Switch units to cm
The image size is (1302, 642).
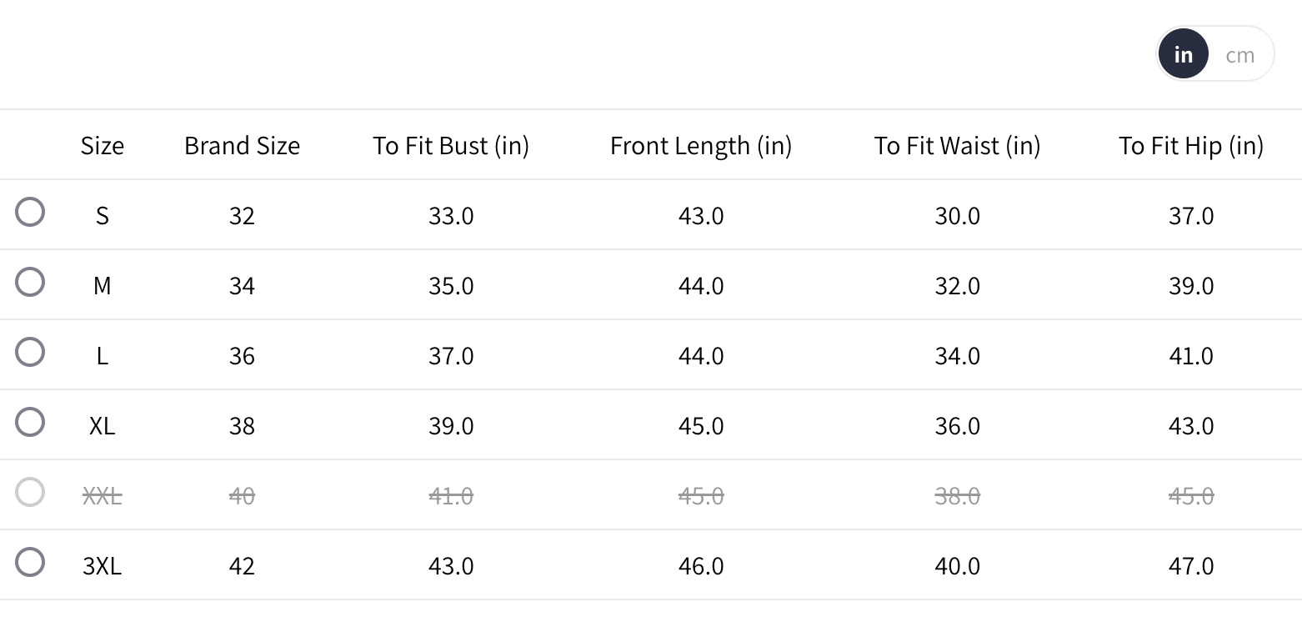(x=1239, y=55)
